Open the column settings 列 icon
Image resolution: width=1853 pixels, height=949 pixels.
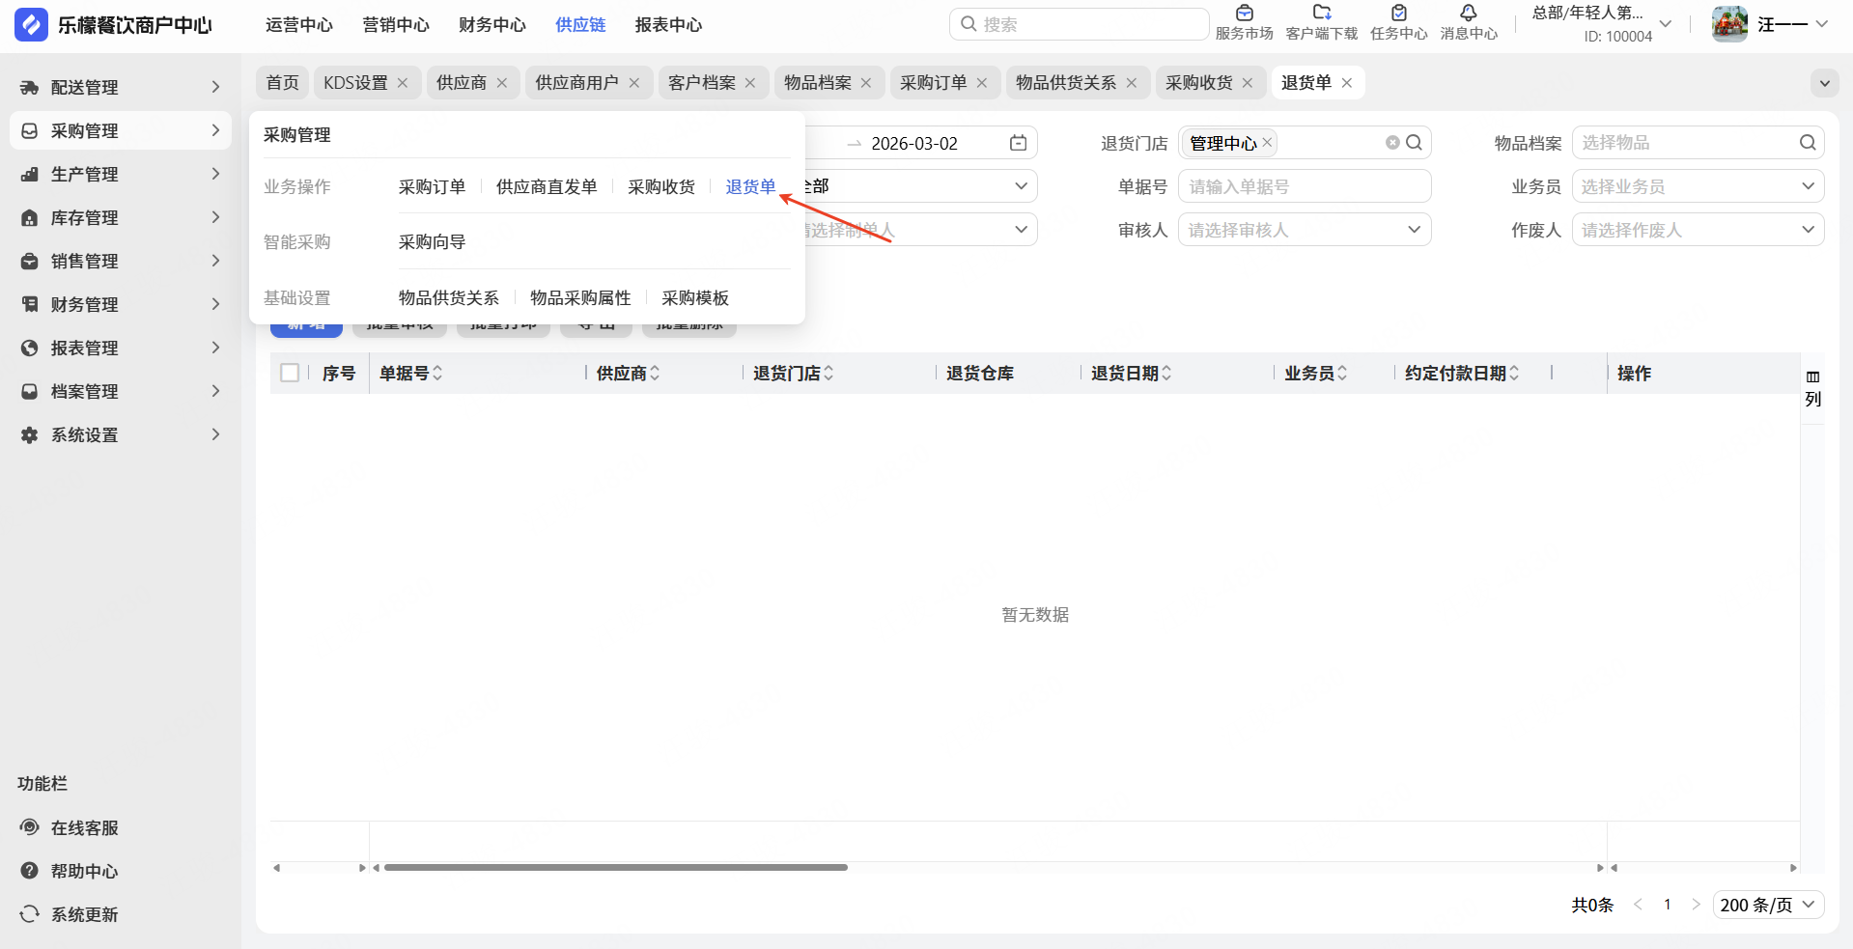[1813, 388]
